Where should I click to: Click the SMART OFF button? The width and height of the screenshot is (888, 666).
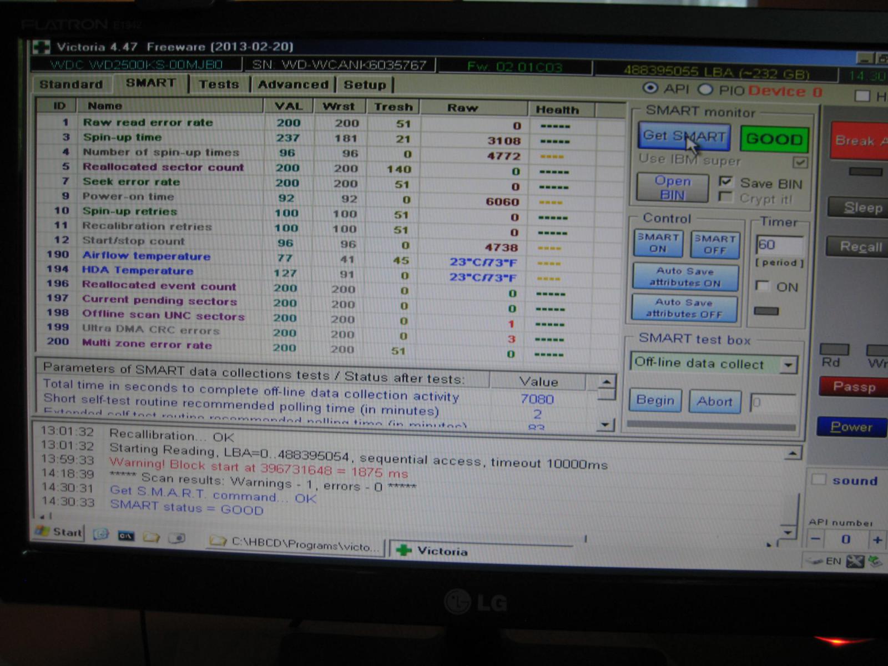tap(715, 245)
